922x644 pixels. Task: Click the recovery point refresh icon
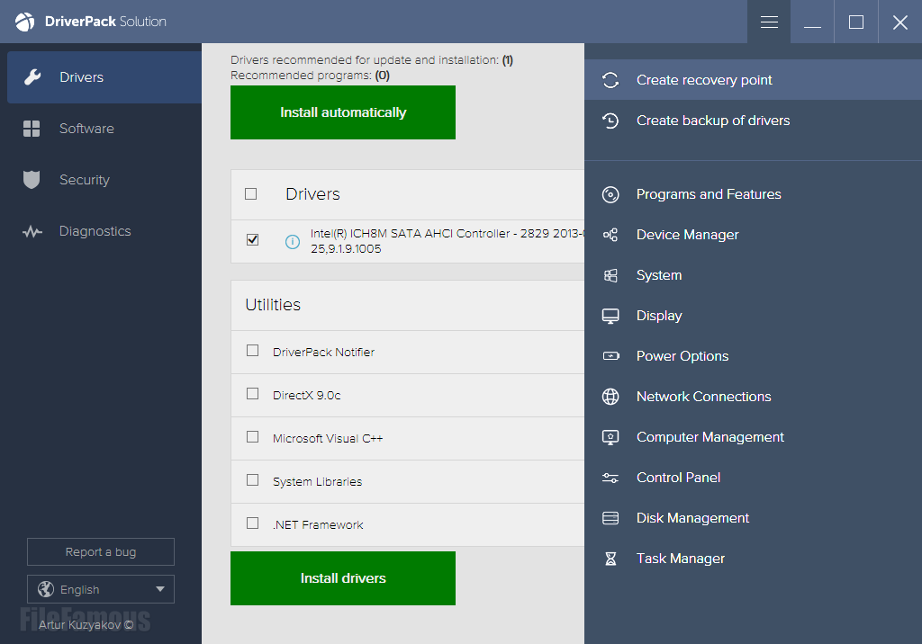coord(610,80)
